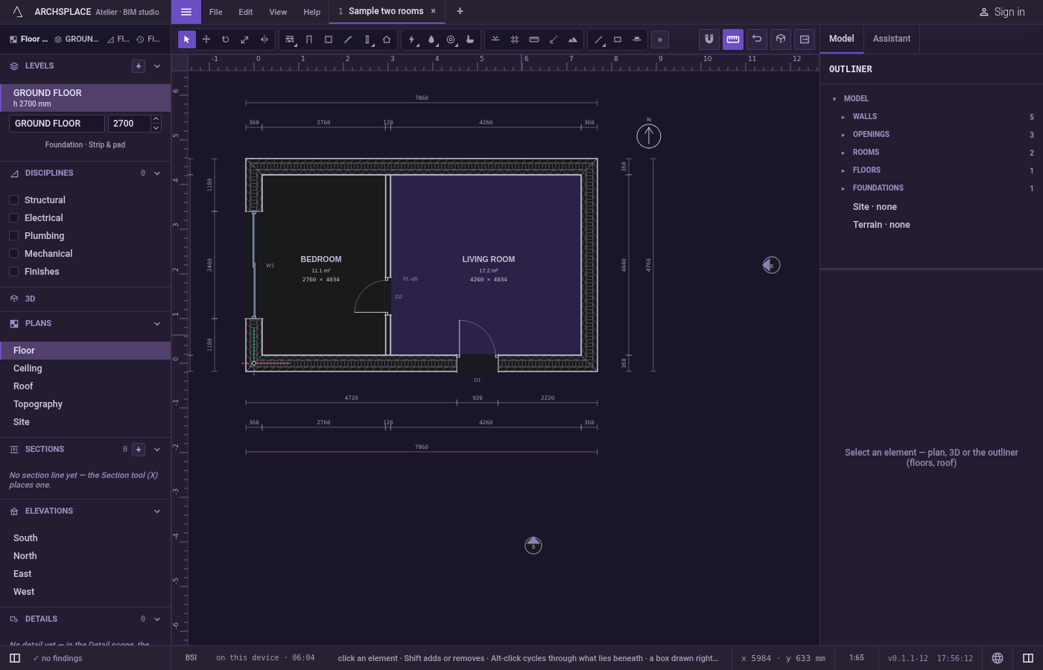Click Sign in
This screenshot has width=1043, height=670.
pos(1002,12)
